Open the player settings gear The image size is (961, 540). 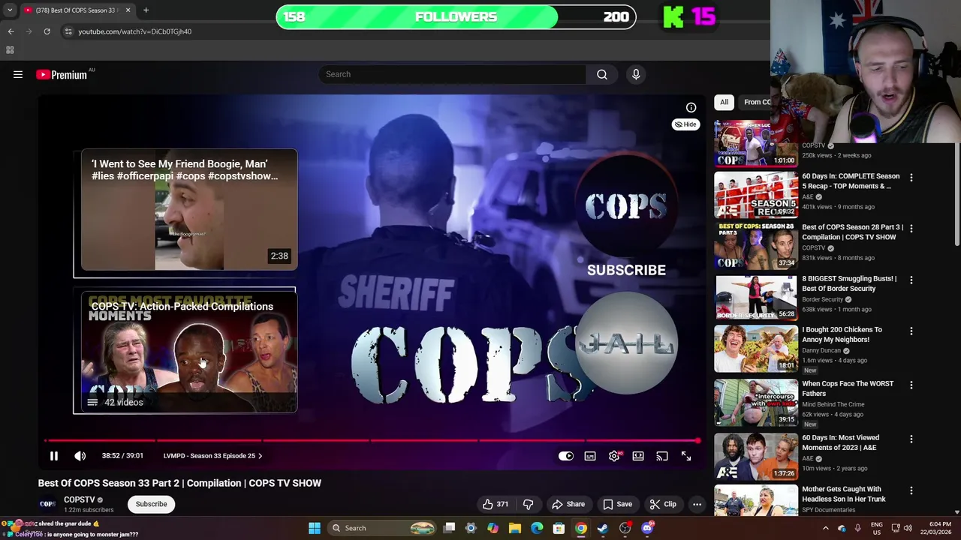pyautogui.click(x=614, y=456)
